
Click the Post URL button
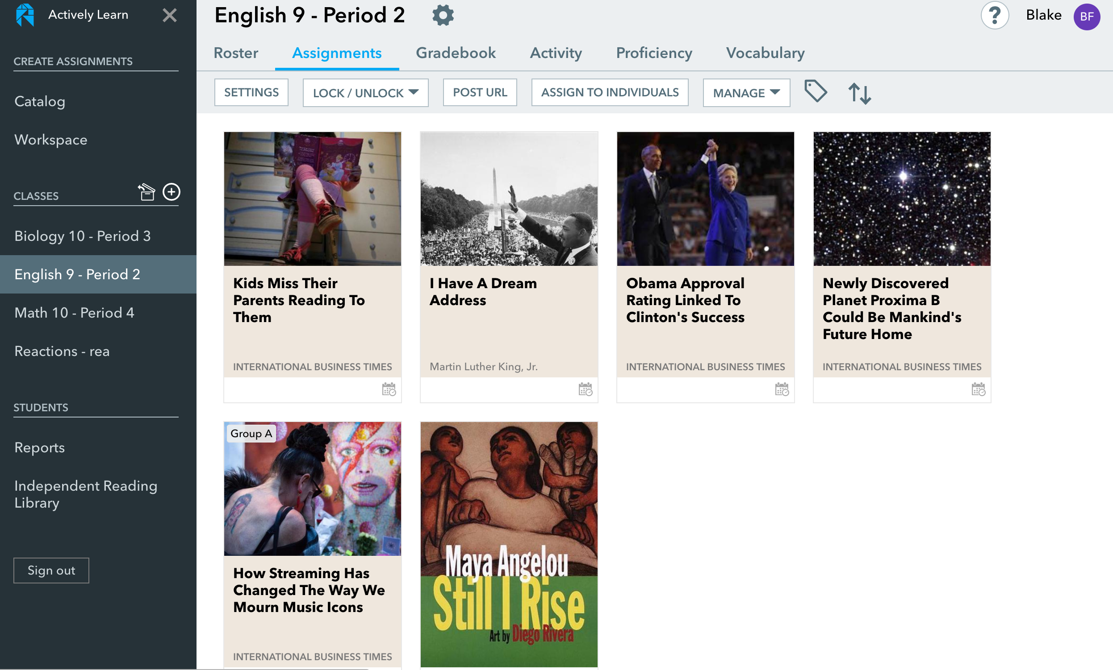(x=480, y=92)
